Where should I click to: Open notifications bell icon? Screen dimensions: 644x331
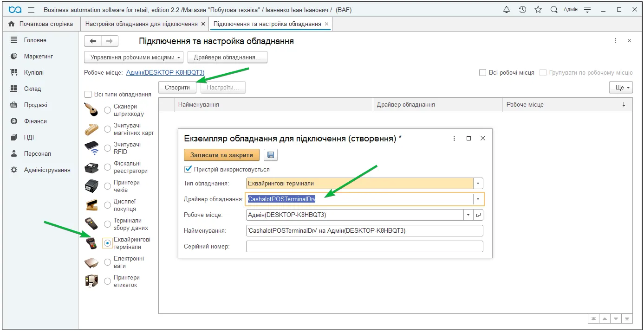pyautogui.click(x=507, y=10)
